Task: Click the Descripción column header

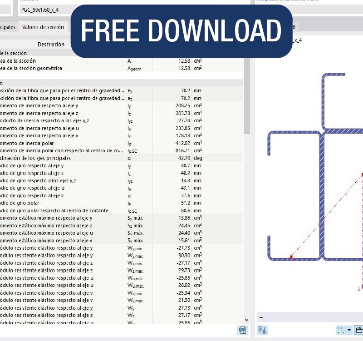Action: pos(51,44)
